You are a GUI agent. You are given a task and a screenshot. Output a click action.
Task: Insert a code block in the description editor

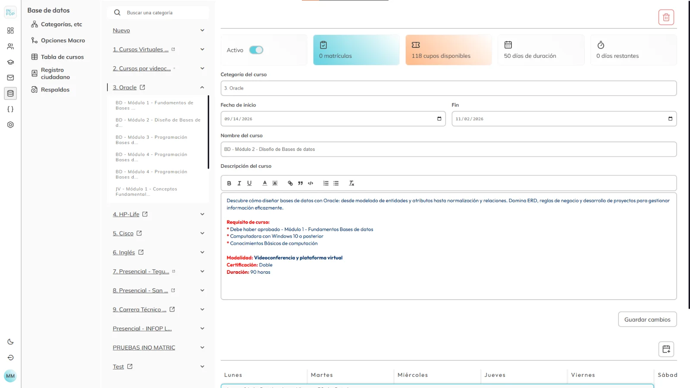(x=310, y=183)
